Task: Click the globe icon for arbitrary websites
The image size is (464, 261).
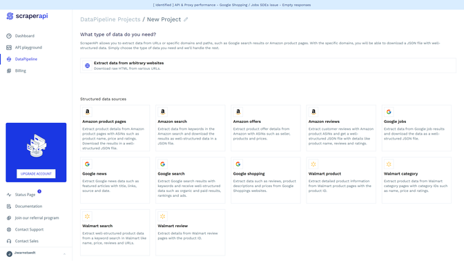Action: point(87,66)
